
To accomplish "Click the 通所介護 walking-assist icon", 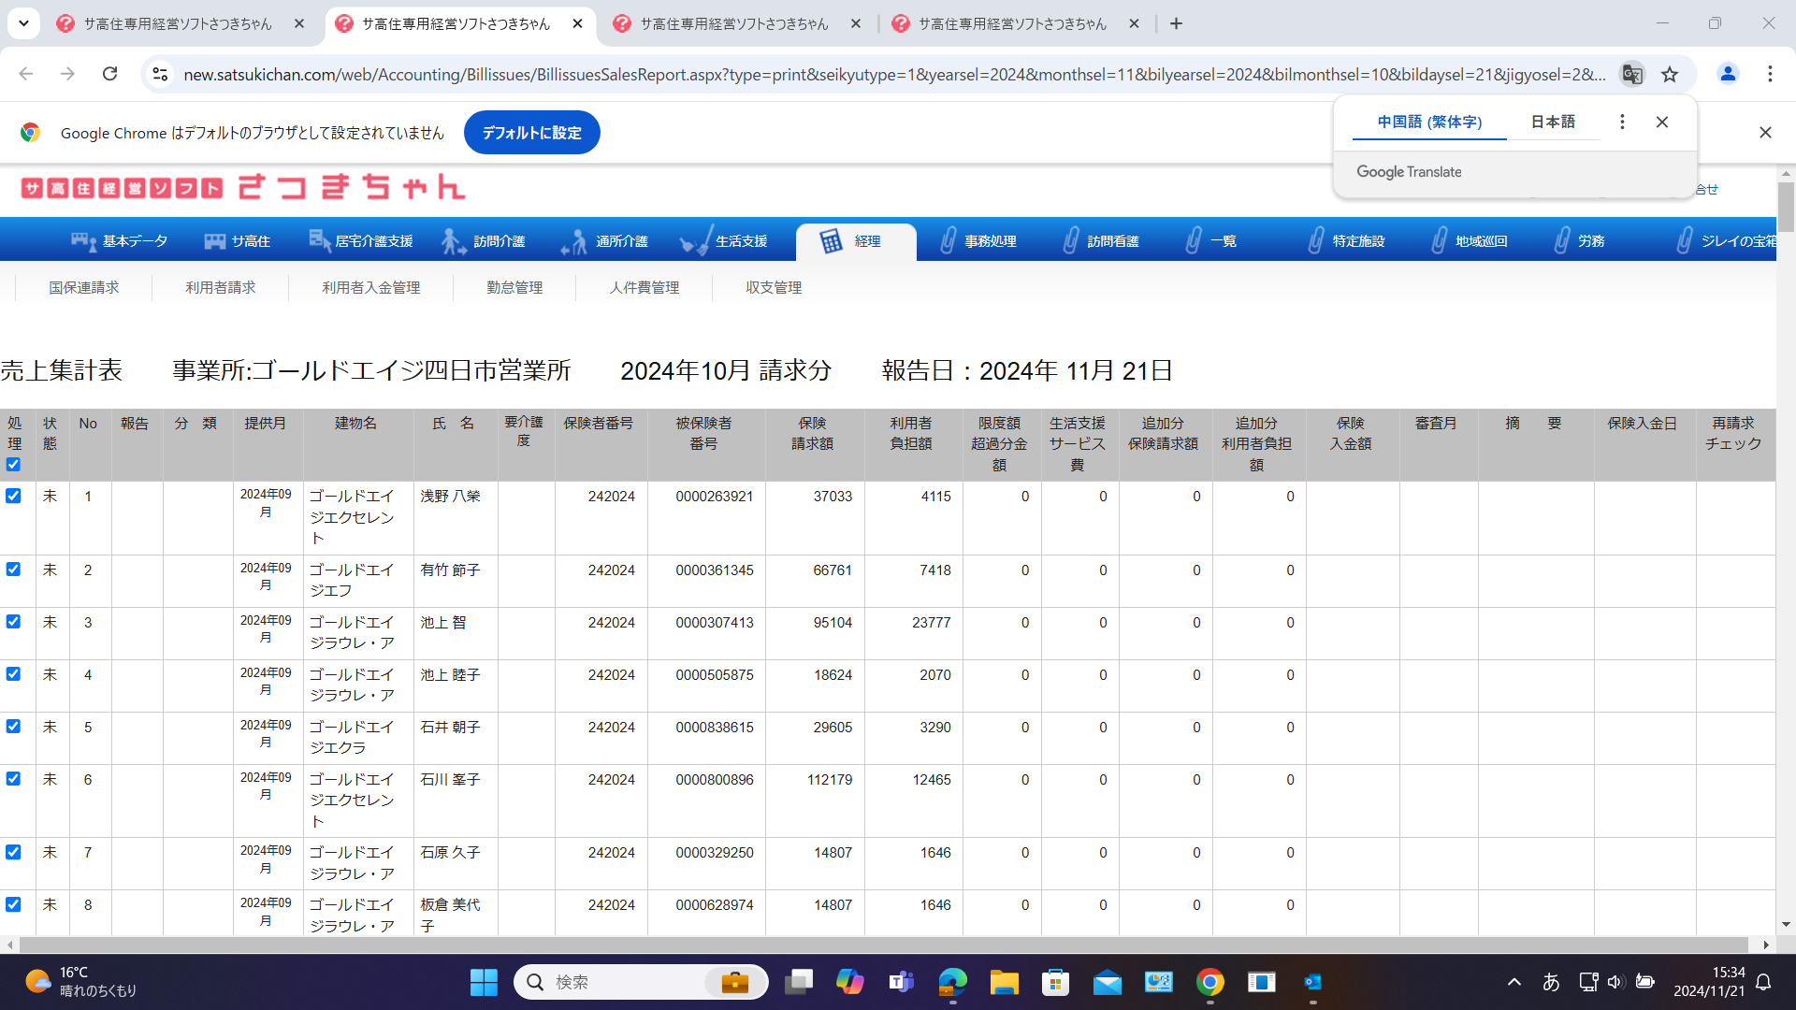I will point(574,241).
